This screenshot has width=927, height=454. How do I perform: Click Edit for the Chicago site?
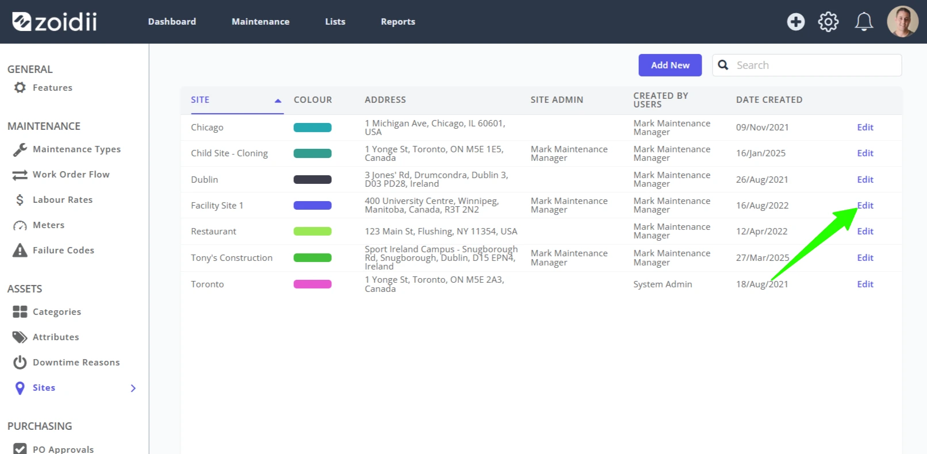coord(865,128)
